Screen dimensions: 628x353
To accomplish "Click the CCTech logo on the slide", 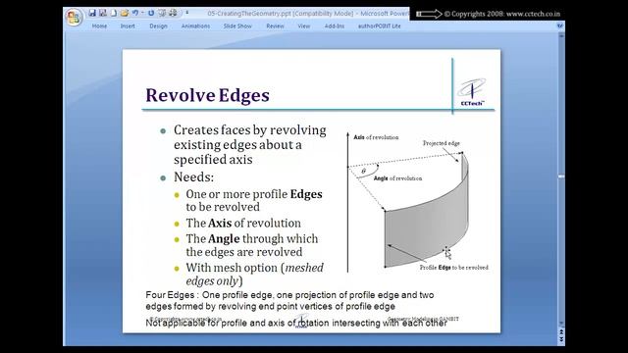I will coord(473,92).
